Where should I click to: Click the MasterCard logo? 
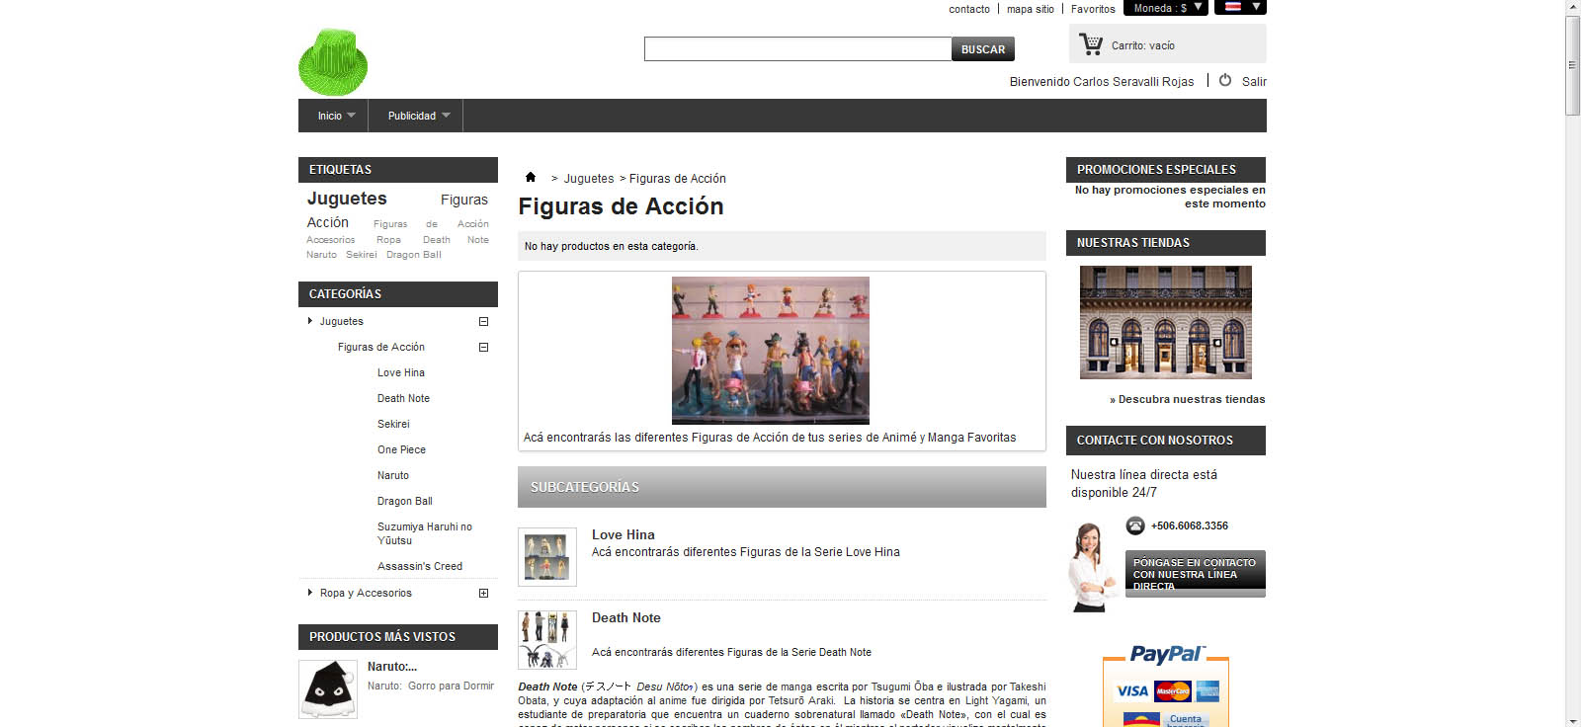pyautogui.click(x=1172, y=691)
